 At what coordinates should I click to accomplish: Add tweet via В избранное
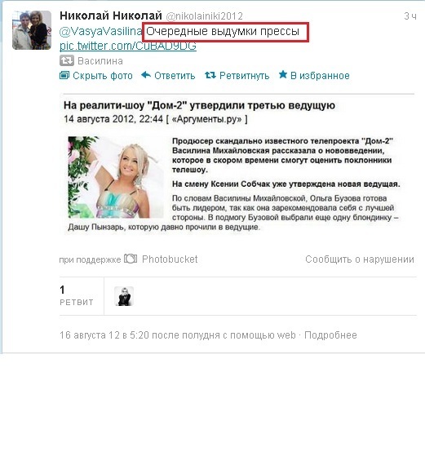pyautogui.click(x=320, y=76)
